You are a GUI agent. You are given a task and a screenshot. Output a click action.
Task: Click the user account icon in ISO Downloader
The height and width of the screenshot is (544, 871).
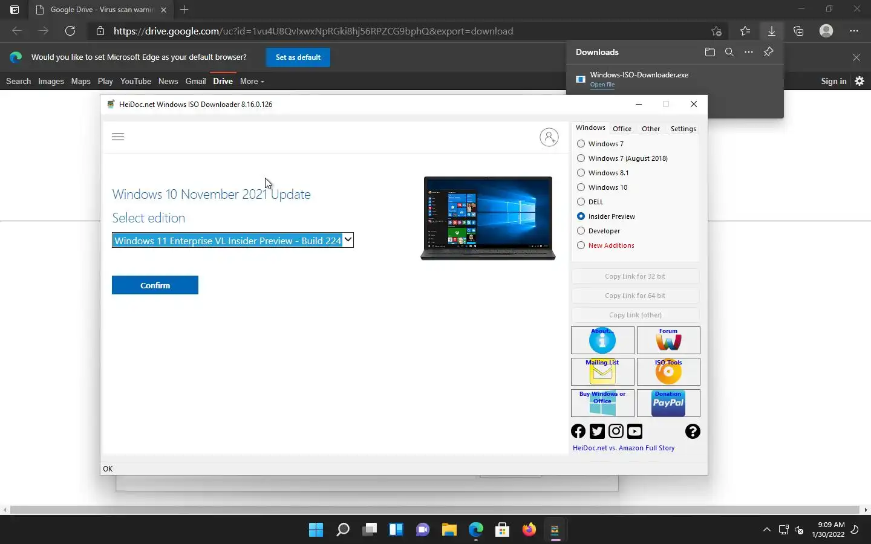click(549, 137)
